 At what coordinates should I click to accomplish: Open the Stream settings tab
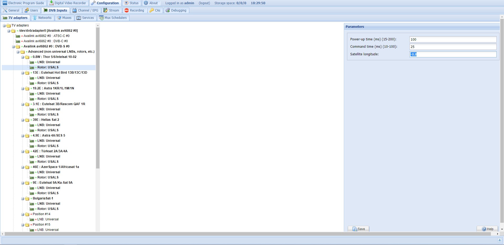[111, 10]
